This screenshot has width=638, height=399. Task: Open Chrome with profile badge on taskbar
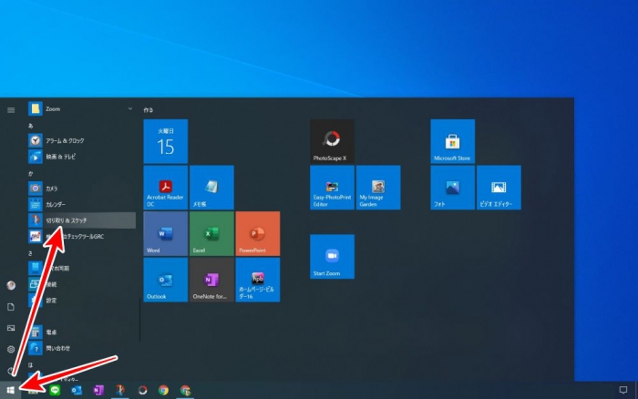click(x=186, y=391)
